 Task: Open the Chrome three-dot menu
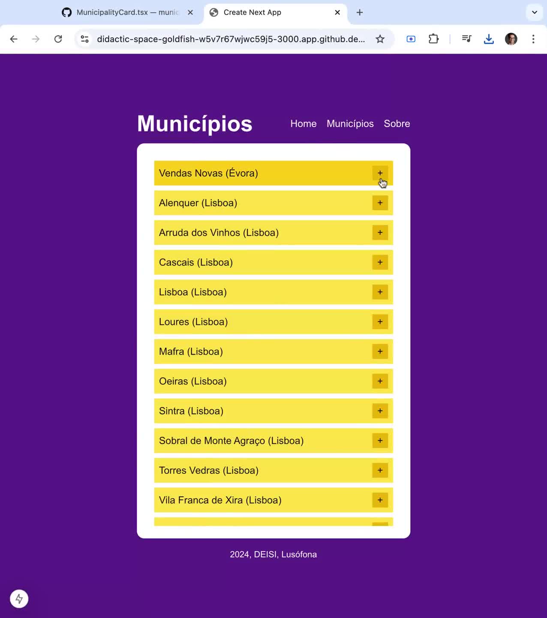pos(533,39)
